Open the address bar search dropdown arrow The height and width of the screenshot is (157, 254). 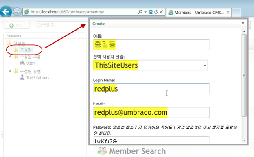coord(145,12)
